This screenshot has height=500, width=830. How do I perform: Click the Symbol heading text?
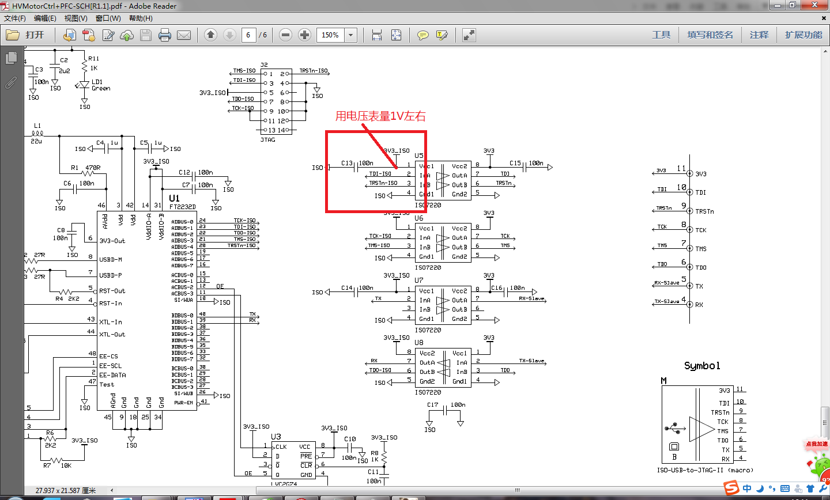point(702,366)
